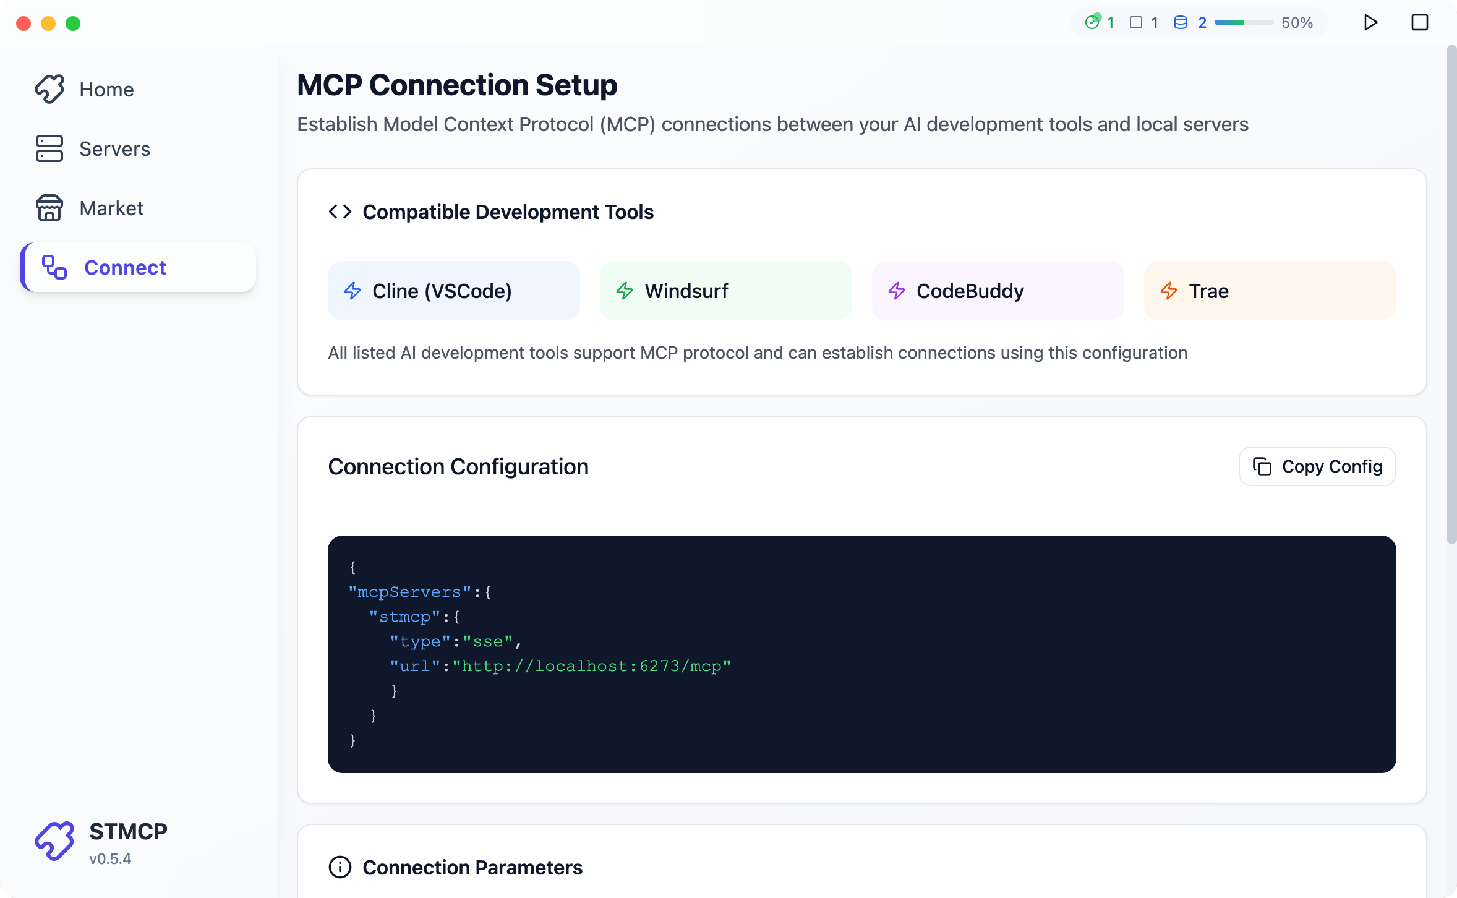Image resolution: width=1457 pixels, height=898 pixels.
Task: Click the lightning icon beside CodeBuddy
Action: (x=896, y=291)
